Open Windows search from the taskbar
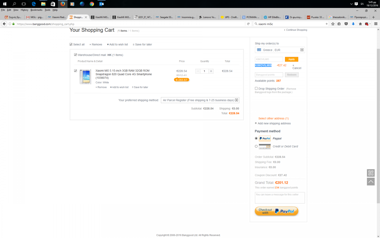 click(14, 4)
